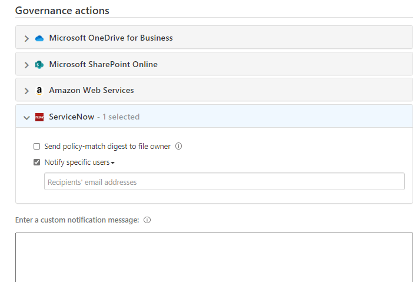The height and width of the screenshot is (282, 419).
Task: Expand the Microsoft OneDrive for Business chevron
Action: pos(26,38)
